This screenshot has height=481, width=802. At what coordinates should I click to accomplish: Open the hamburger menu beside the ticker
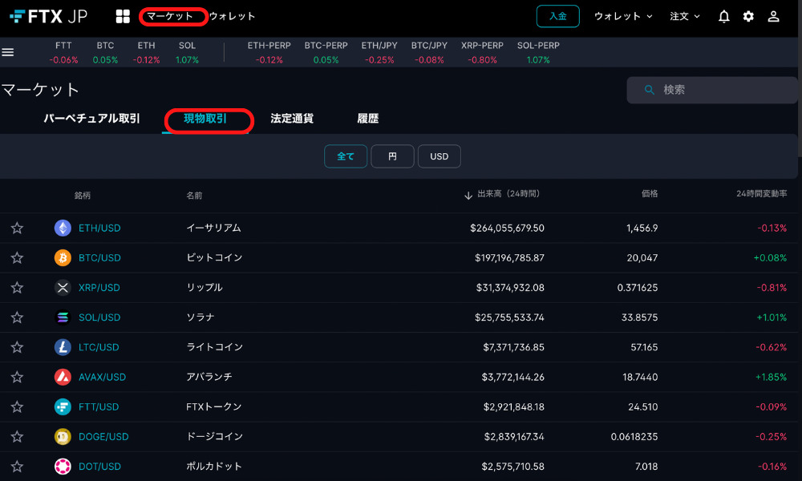[8, 52]
